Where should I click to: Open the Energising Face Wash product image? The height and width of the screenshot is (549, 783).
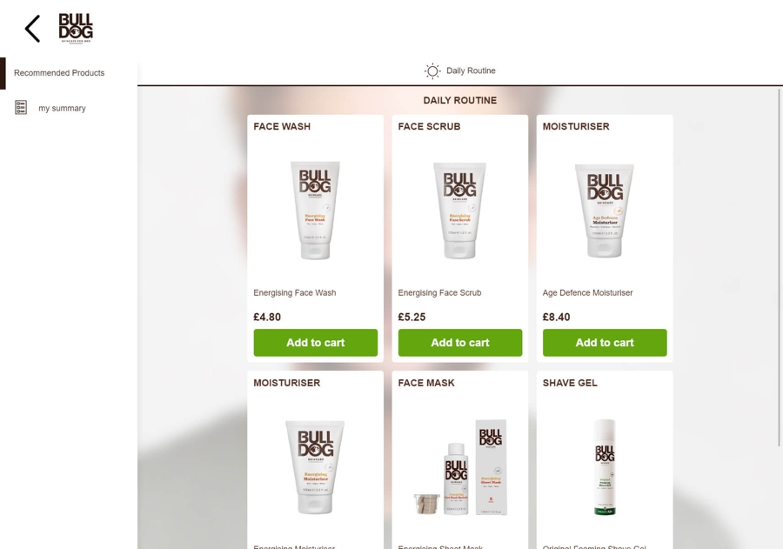tap(315, 210)
